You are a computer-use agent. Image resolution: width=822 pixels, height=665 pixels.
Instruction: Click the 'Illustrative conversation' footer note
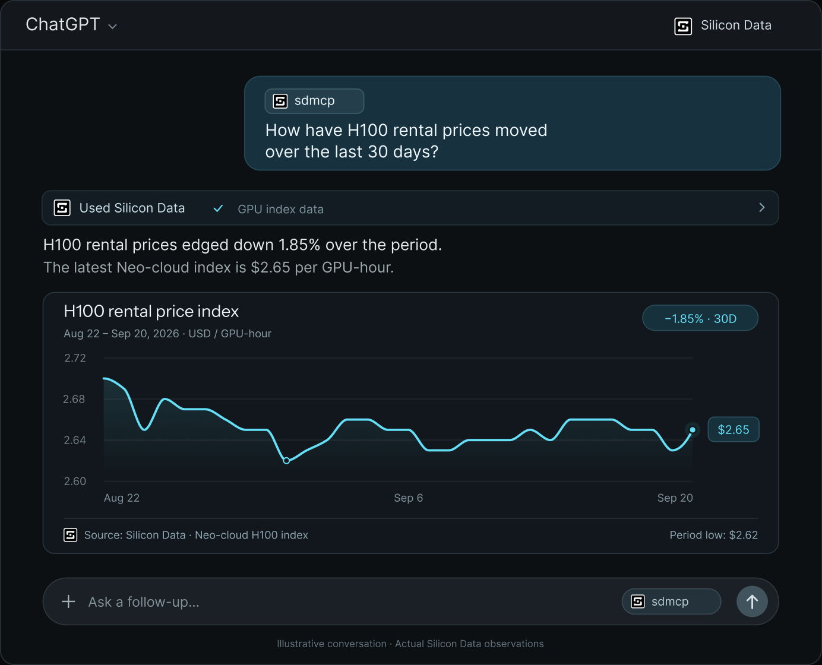click(x=410, y=644)
